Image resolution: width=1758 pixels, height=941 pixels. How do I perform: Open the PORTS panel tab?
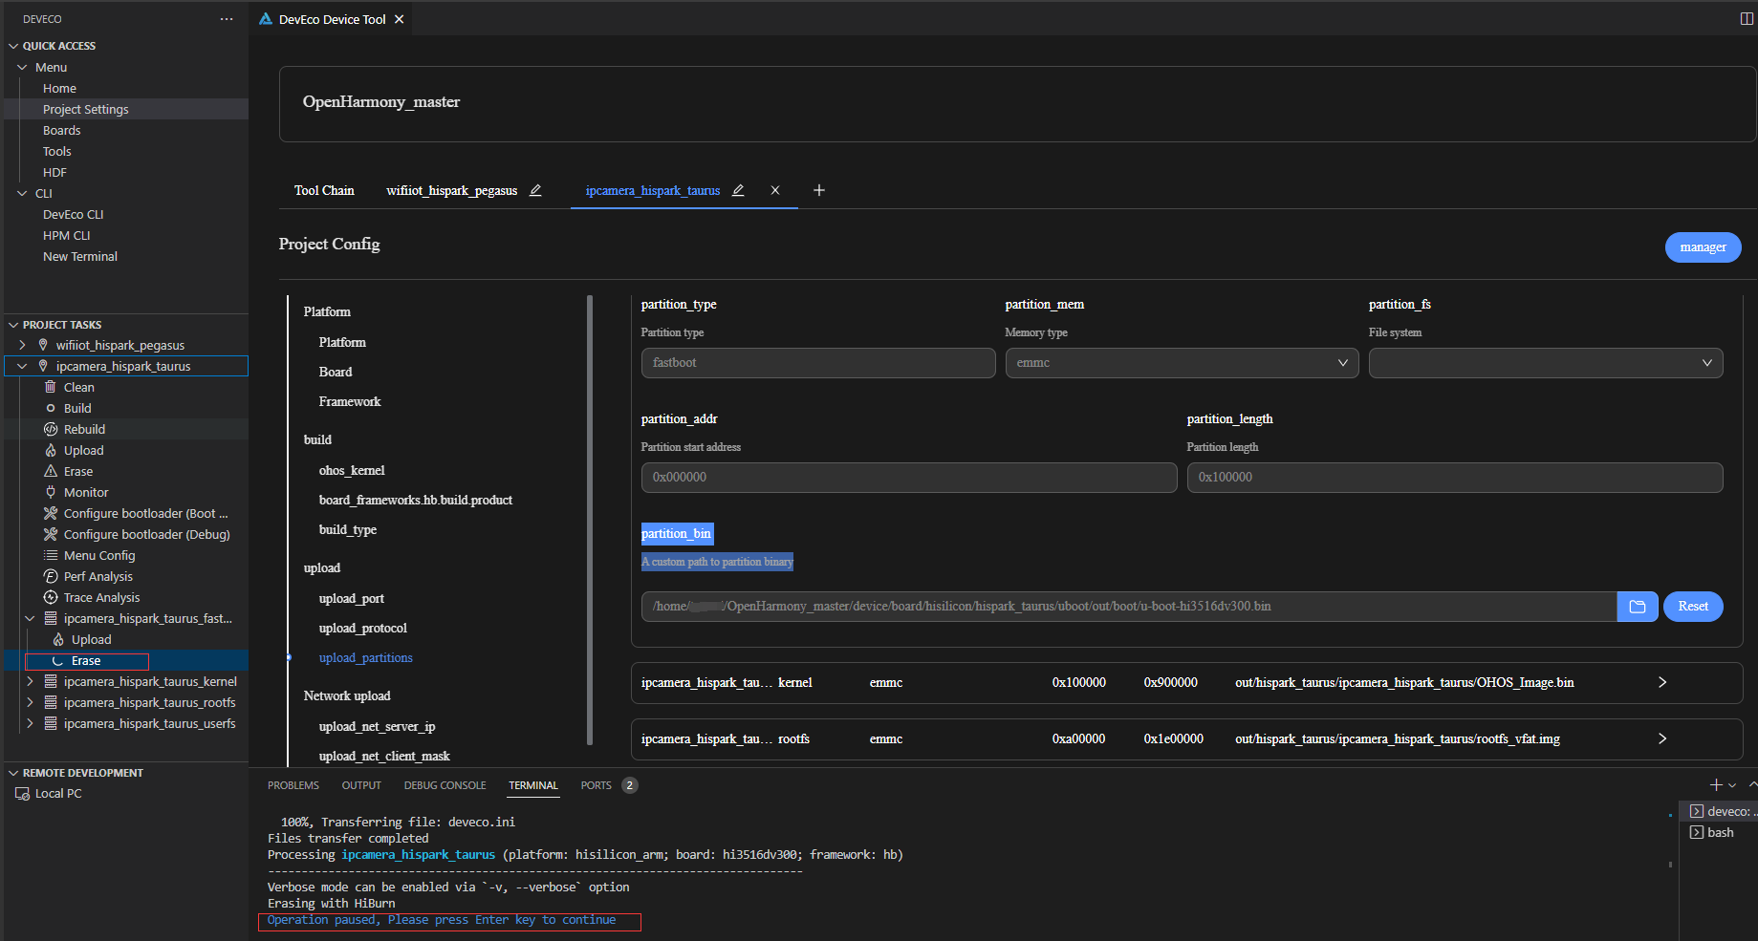[x=596, y=785]
